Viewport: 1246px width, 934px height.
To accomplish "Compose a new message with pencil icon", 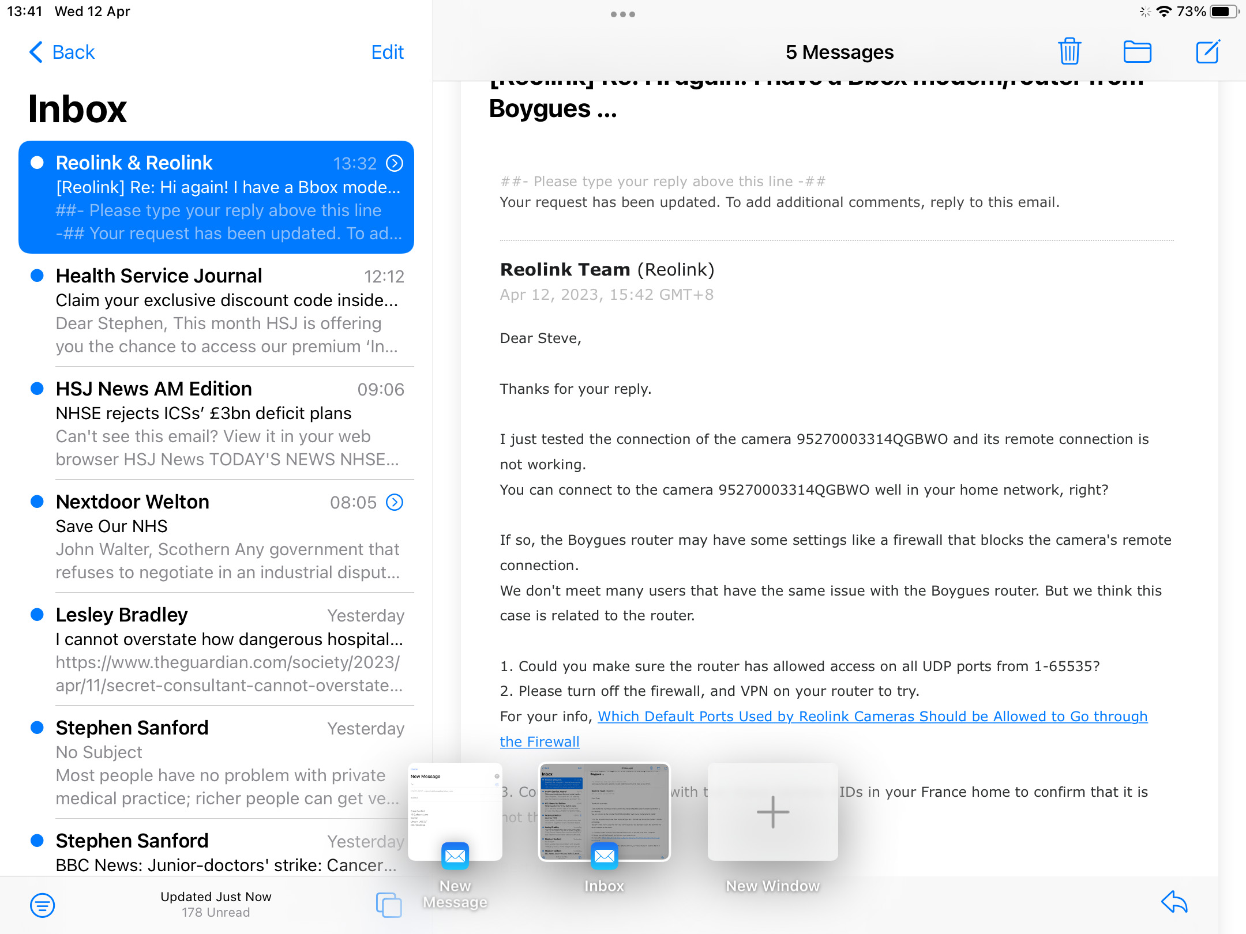I will (1207, 51).
